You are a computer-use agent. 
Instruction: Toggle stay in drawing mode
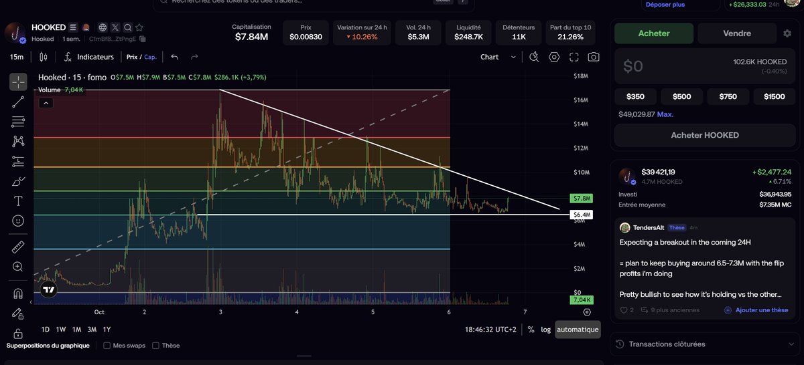click(x=18, y=313)
